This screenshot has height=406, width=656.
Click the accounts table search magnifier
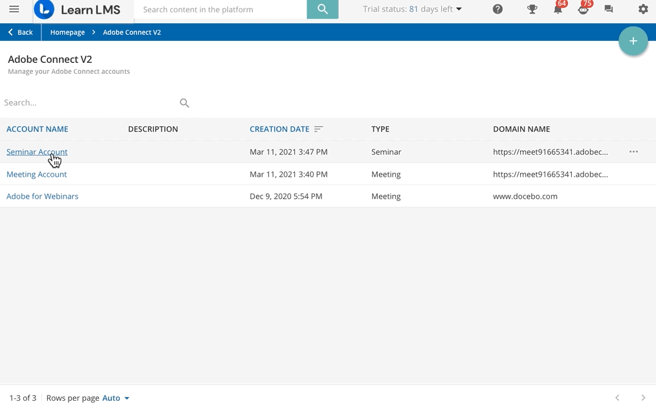coord(184,103)
